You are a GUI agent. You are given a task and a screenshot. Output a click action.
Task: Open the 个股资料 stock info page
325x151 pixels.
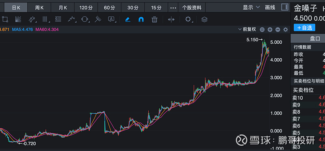pos(192,8)
